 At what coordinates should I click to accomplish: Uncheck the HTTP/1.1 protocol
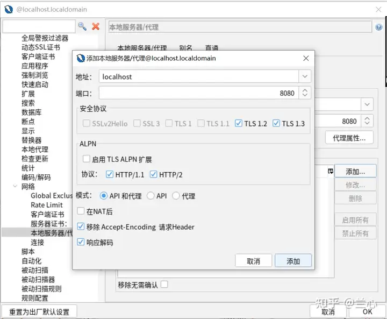point(109,174)
